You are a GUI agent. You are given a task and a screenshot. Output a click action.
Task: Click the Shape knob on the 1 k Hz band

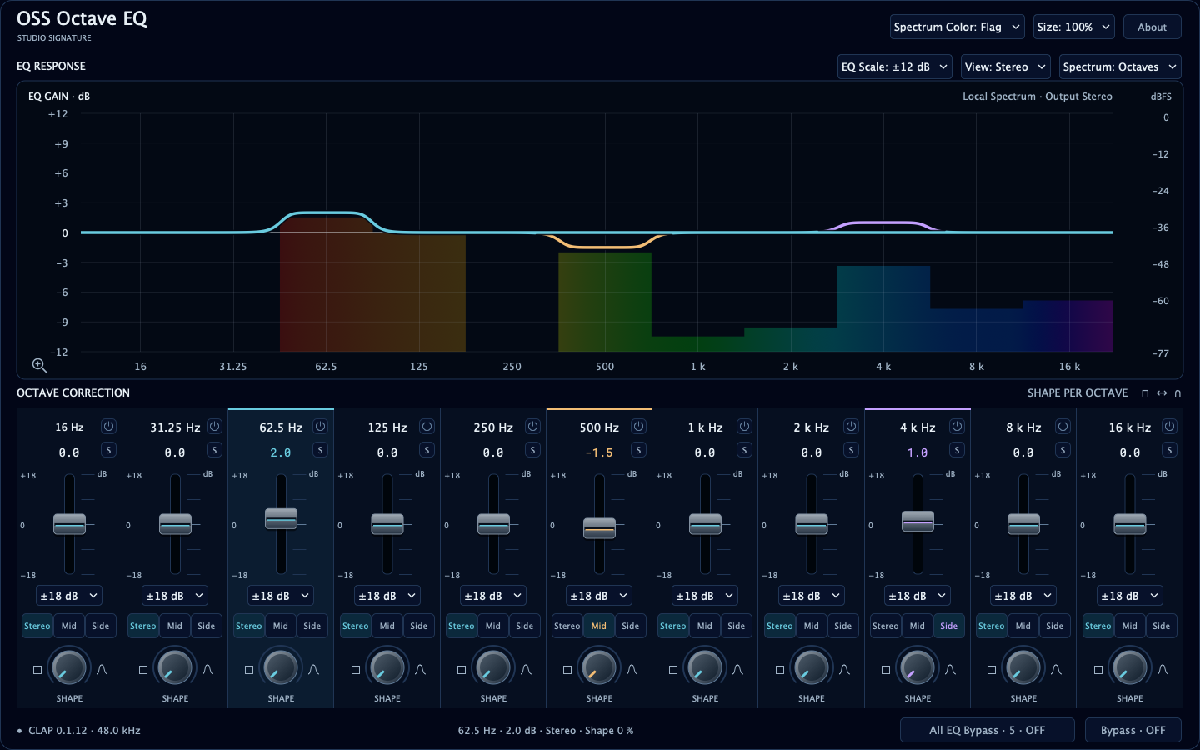coord(705,667)
